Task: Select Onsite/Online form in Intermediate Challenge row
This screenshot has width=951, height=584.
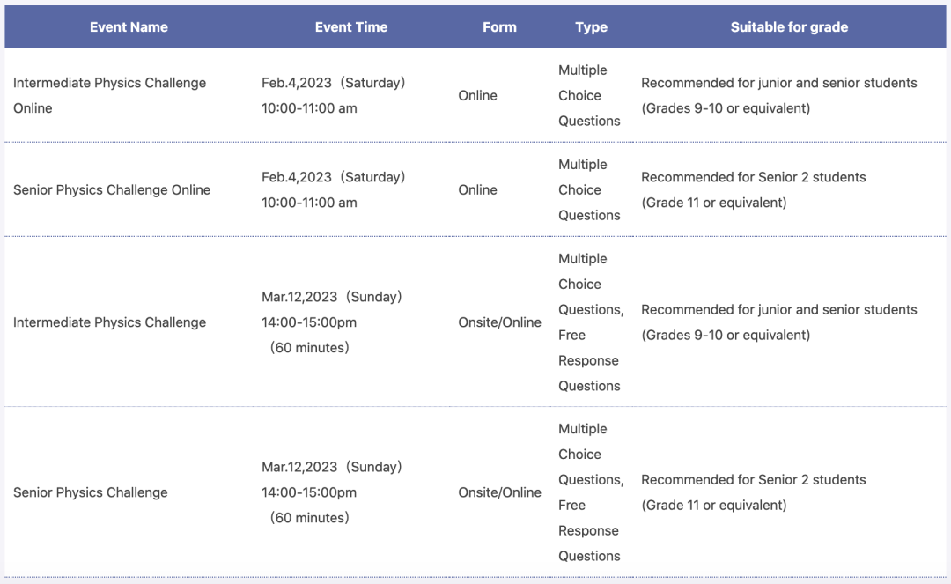Action: pos(499,322)
